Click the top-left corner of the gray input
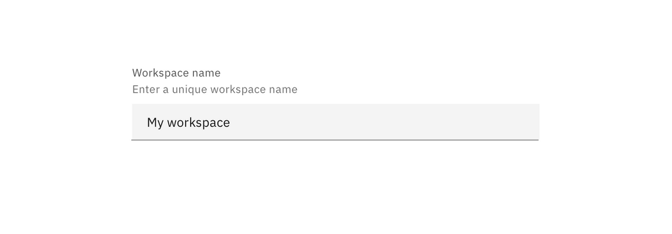The image size is (672, 234). [x=134, y=106]
